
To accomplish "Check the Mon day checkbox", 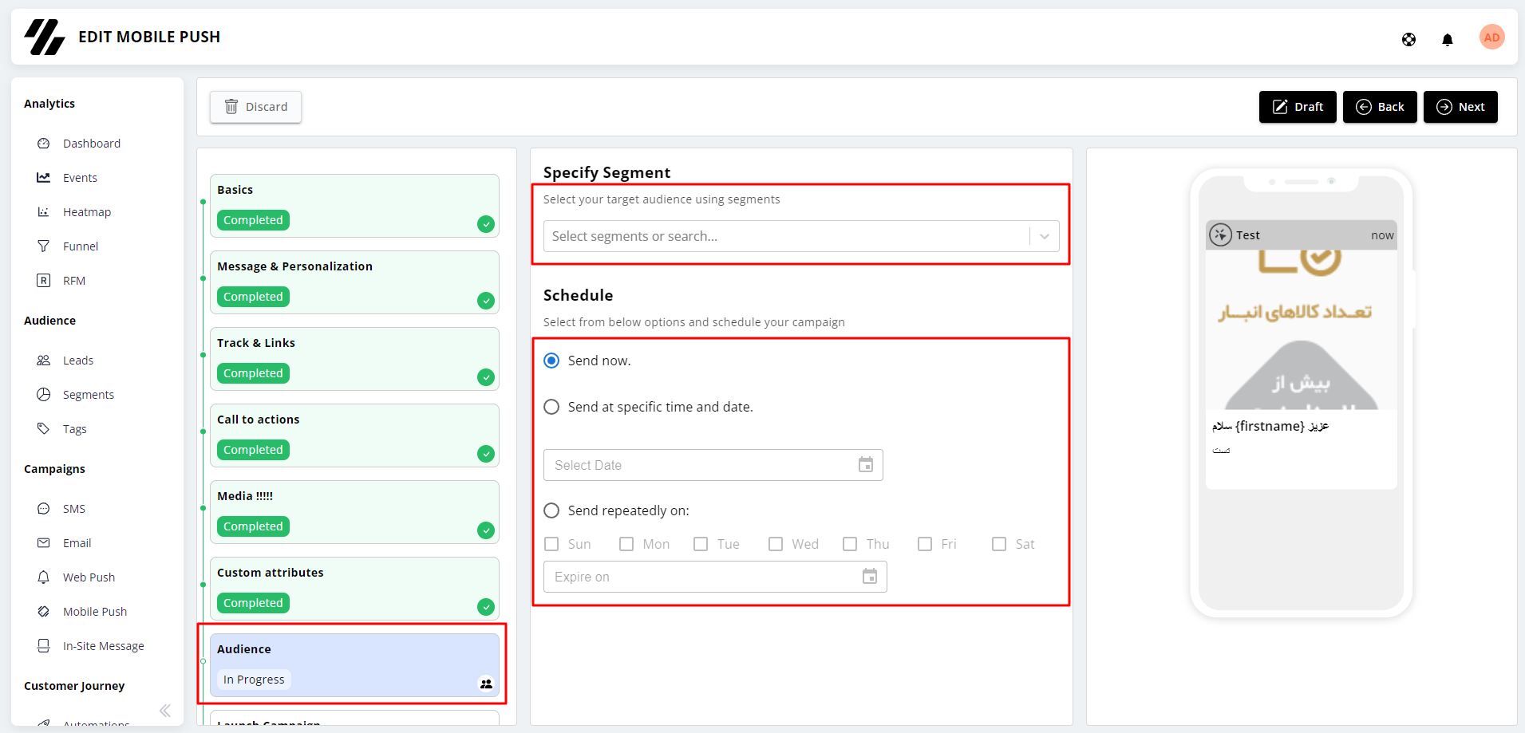I will 626,544.
